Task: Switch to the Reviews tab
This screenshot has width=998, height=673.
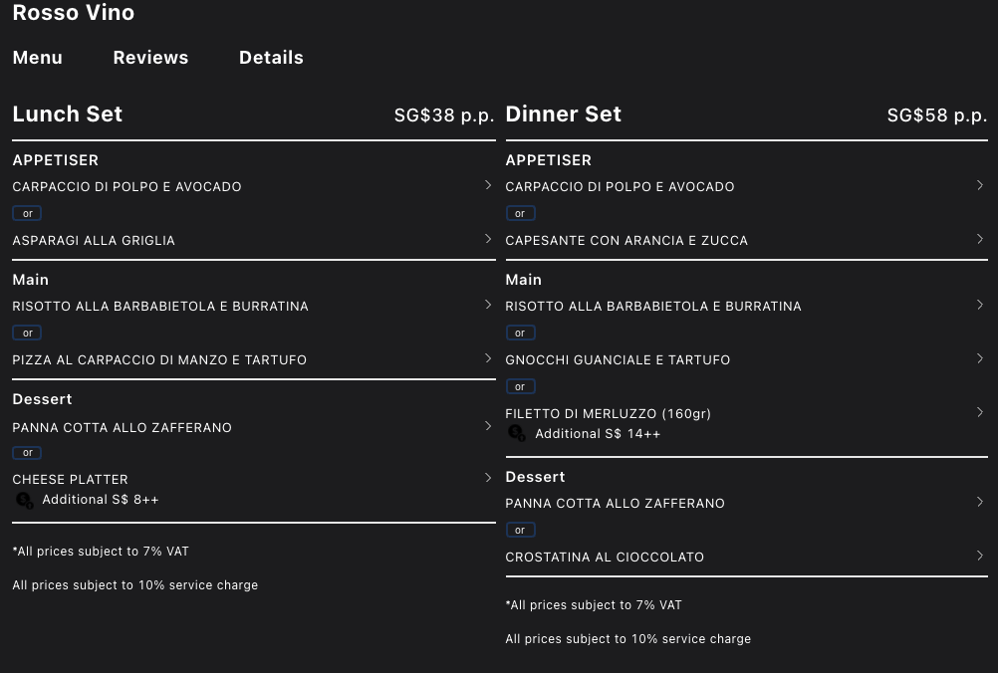Action: coord(150,58)
